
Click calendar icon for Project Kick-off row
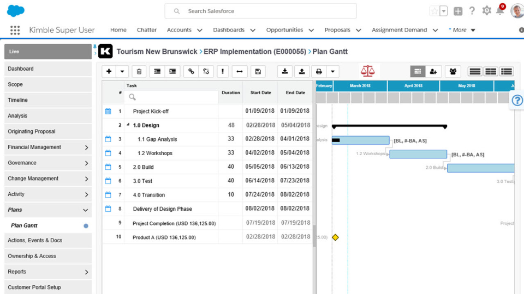pyautogui.click(x=108, y=111)
